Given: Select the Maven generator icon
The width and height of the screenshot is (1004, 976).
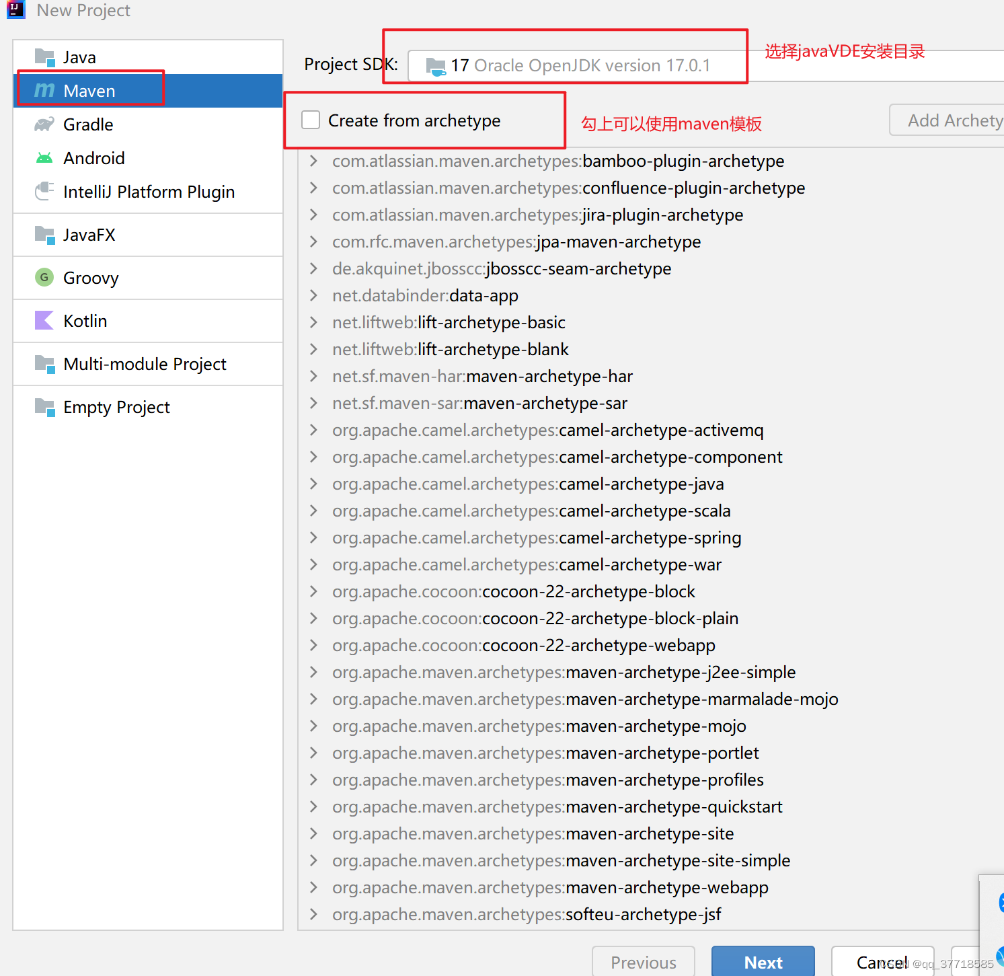Looking at the screenshot, I should (x=44, y=90).
